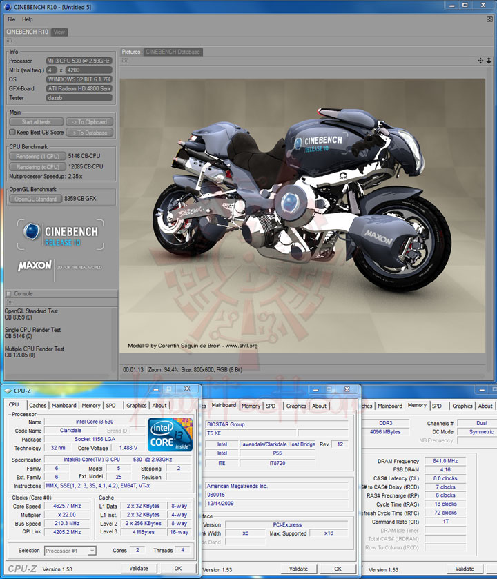Click the Cinebench Release 10 logo in the left panel

61,235
